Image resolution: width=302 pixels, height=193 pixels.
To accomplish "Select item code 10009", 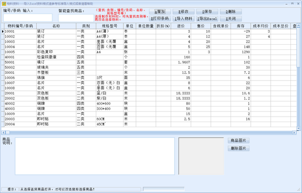I will [20, 114].
